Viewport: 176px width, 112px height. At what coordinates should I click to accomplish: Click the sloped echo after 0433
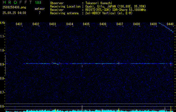55,63
